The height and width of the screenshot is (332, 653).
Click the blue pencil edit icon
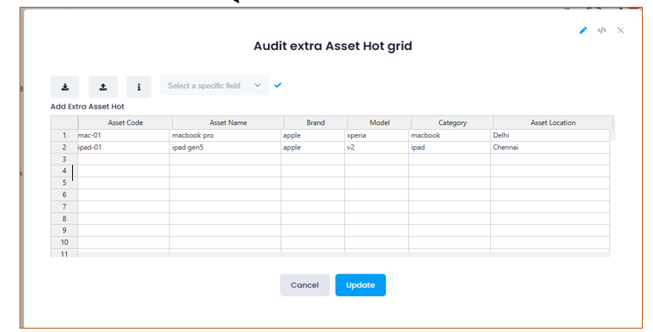(x=583, y=30)
